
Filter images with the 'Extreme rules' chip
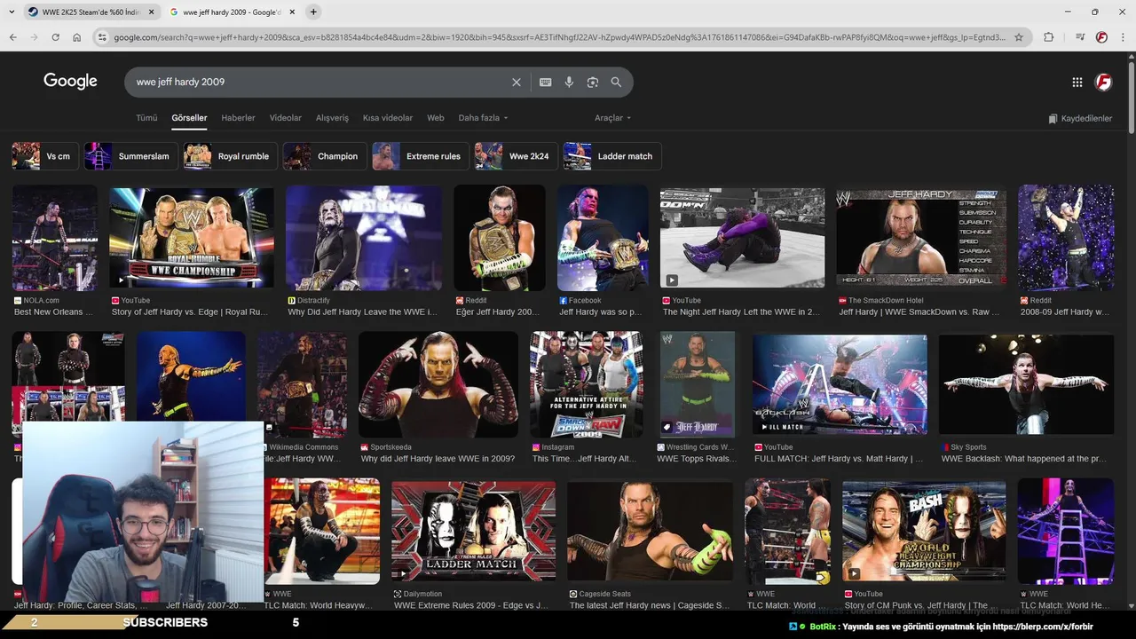pyautogui.click(x=420, y=156)
